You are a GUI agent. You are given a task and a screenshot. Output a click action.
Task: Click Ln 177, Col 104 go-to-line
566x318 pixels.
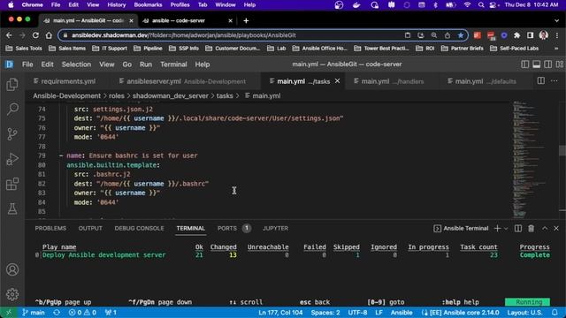(x=280, y=312)
